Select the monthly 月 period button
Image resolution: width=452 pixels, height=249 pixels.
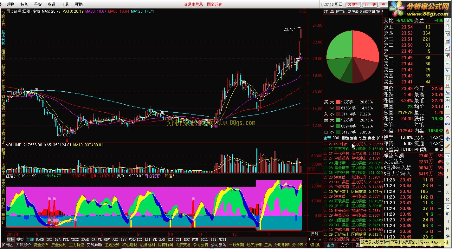point(448,221)
